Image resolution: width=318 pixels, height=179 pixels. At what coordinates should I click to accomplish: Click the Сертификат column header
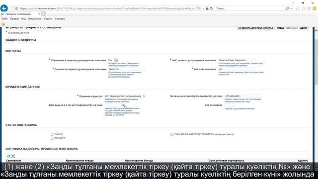pos(13,161)
